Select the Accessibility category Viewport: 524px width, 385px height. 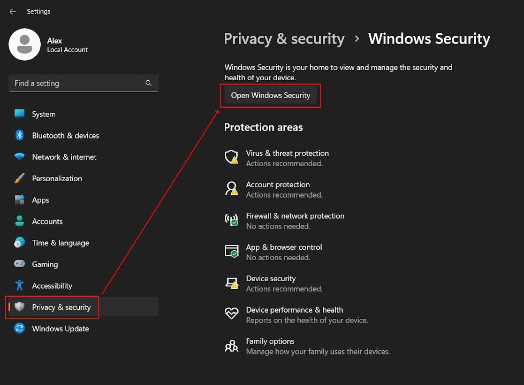click(52, 286)
